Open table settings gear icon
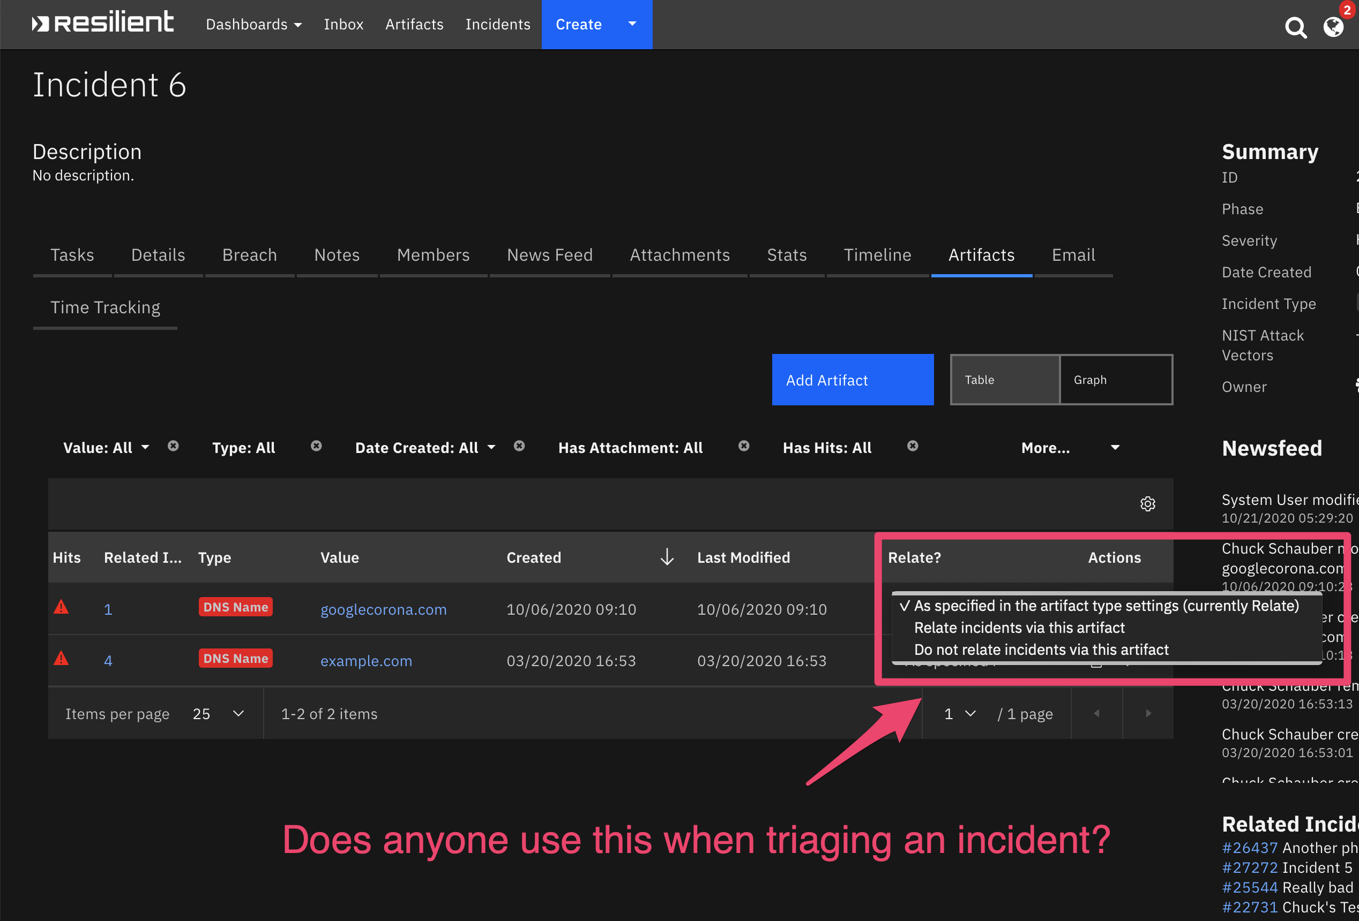This screenshot has height=921, width=1359. pos(1147,504)
